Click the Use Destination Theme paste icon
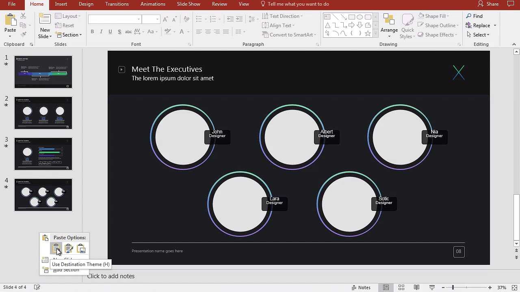Image resolution: width=520 pixels, height=292 pixels. point(56,248)
